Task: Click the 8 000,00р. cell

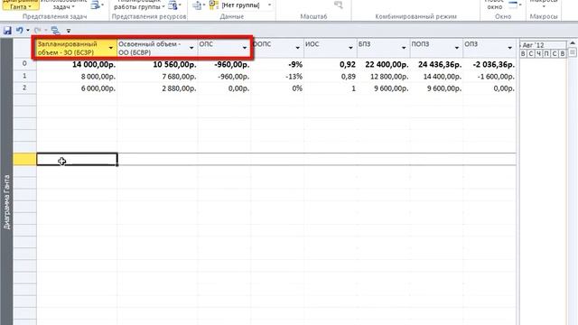Action: [77, 76]
